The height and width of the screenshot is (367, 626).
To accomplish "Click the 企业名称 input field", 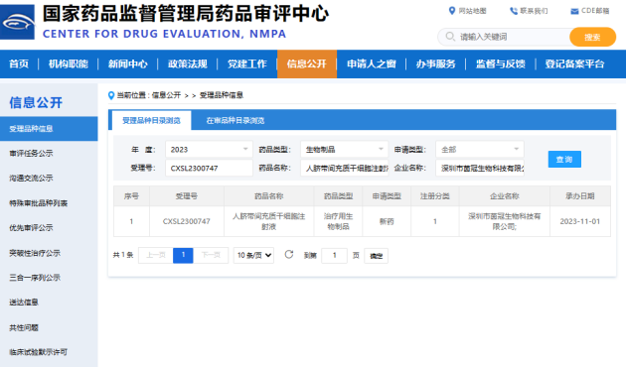I will click(480, 169).
